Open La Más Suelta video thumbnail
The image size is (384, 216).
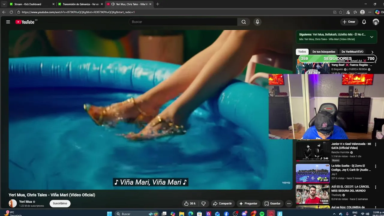[313, 173]
